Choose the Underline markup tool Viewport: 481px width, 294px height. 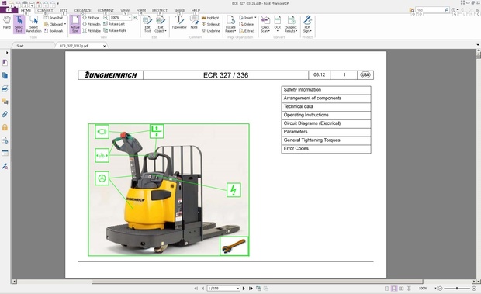click(211, 31)
